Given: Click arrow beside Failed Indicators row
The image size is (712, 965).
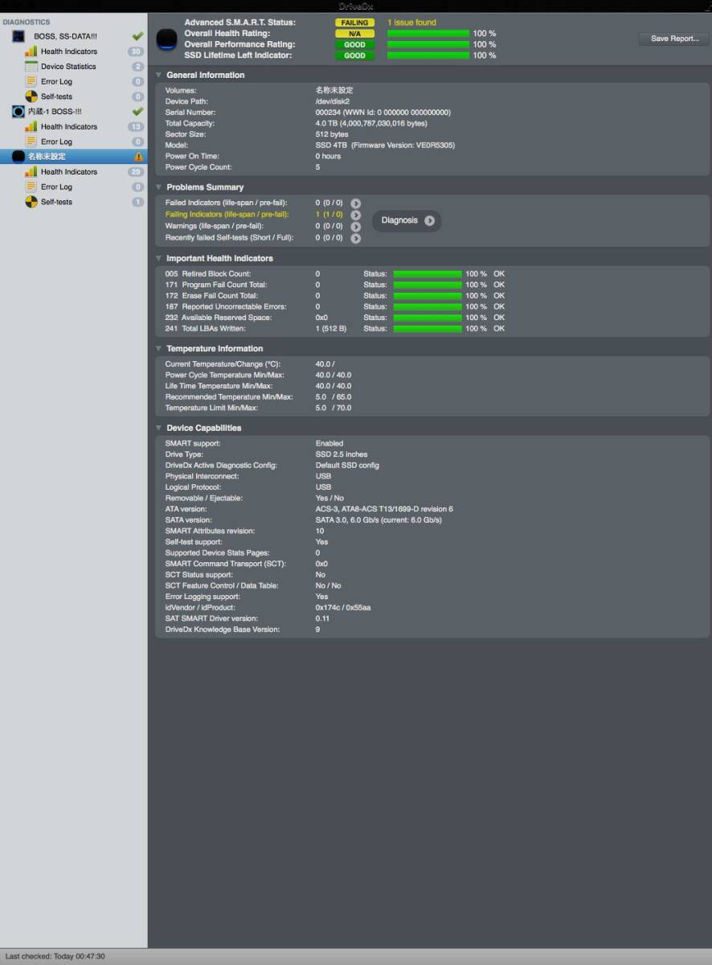Looking at the screenshot, I should [x=355, y=203].
